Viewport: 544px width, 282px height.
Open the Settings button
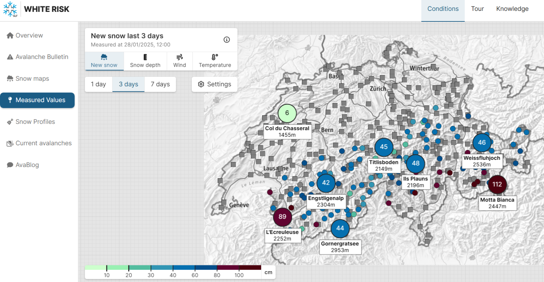(215, 84)
